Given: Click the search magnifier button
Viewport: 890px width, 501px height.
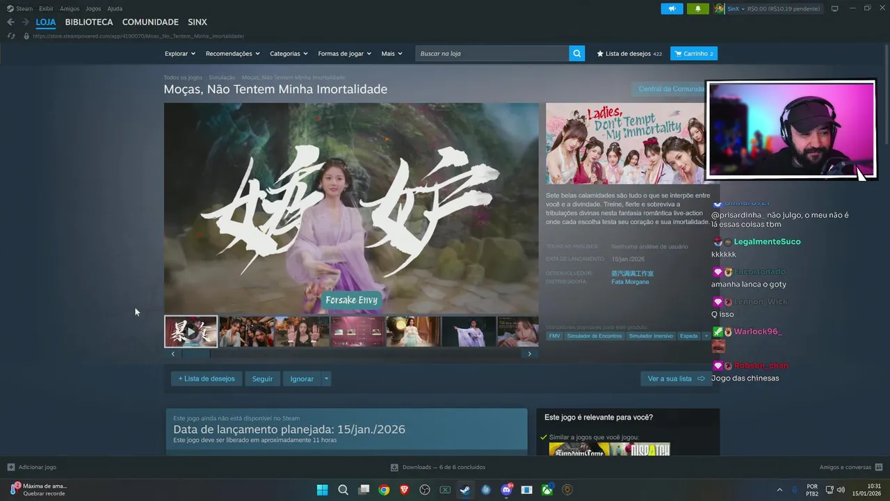Looking at the screenshot, I should [x=576, y=54].
